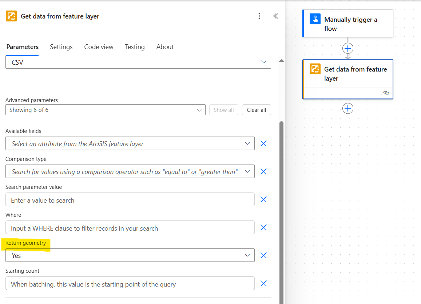The height and width of the screenshot is (304, 421).
Task: Open the three-dot options menu
Action: [x=259, y=16]
